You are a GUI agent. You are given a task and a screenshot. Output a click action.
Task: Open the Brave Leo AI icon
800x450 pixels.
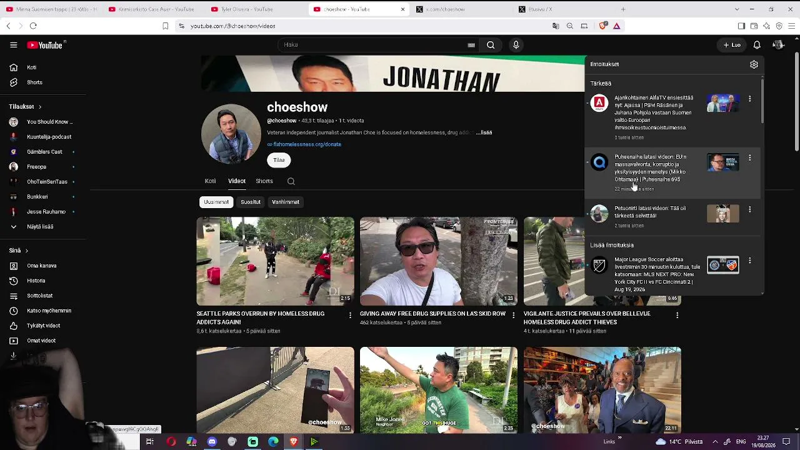pyautogui.click(x=766, y=26)
